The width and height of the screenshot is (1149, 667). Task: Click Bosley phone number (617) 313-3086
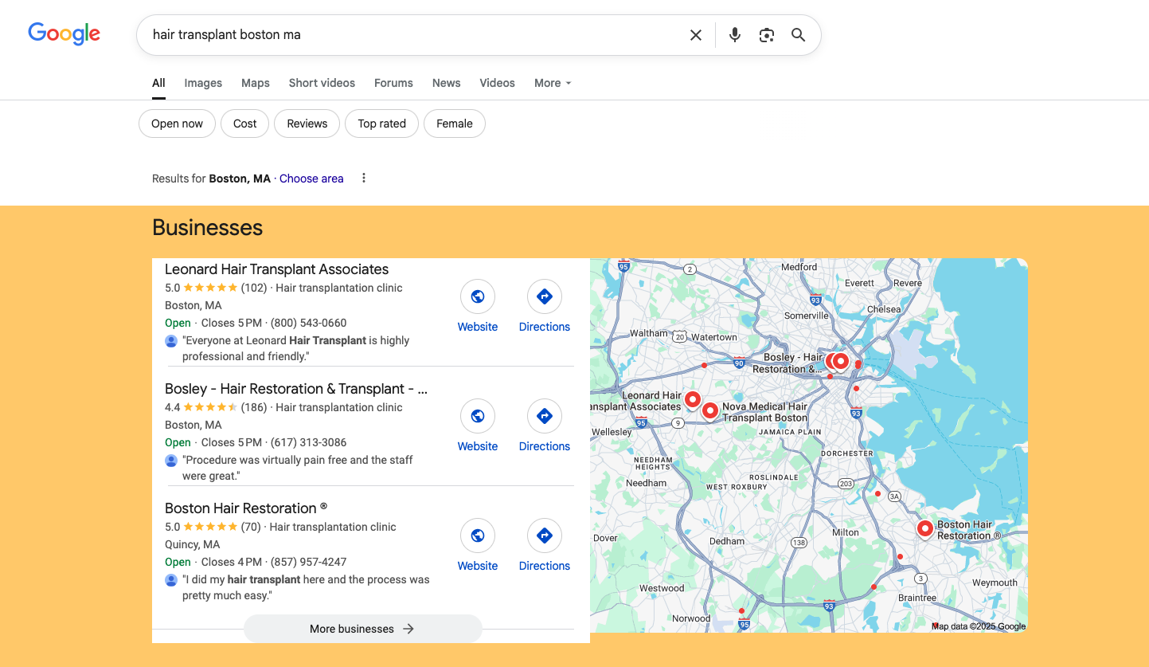pyautogui.click(x=309, y=442)
